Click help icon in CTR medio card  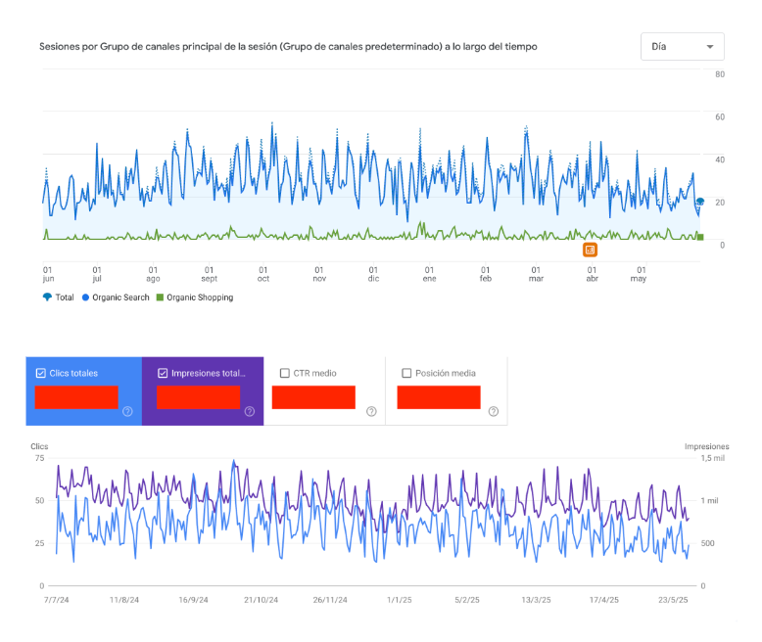click(x=371, y=412)
